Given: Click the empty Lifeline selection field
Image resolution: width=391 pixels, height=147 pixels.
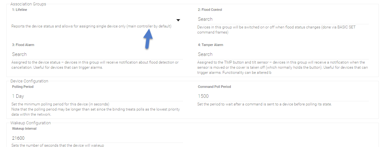Looking at the screenshot, I should (93, 19).
